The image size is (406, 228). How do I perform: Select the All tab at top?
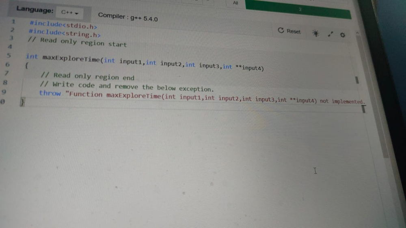click(235, 3)
